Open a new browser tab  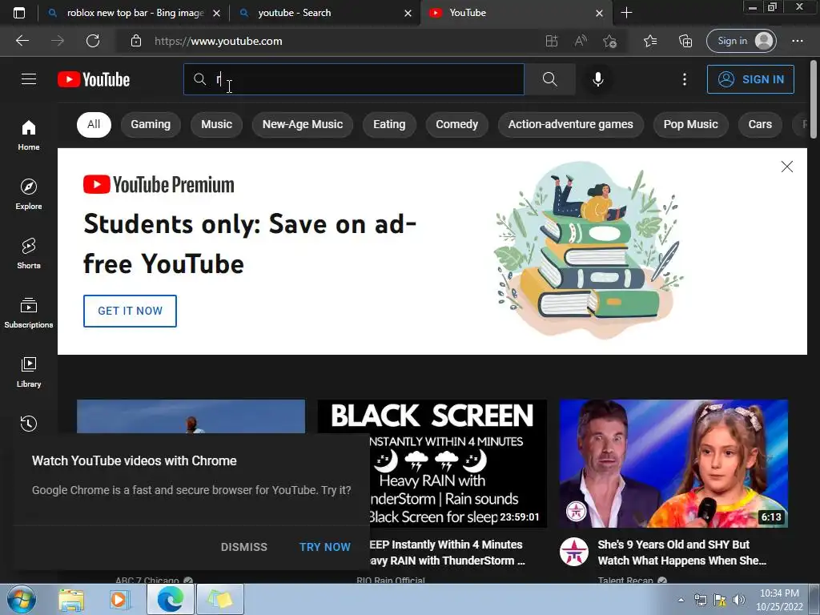pyautogui.click(x=626, y=13)
